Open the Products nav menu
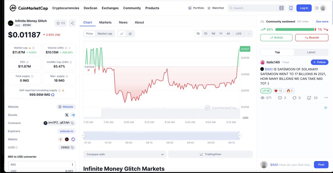The height and width of the screenshot is (173, 333). point(152,8)
